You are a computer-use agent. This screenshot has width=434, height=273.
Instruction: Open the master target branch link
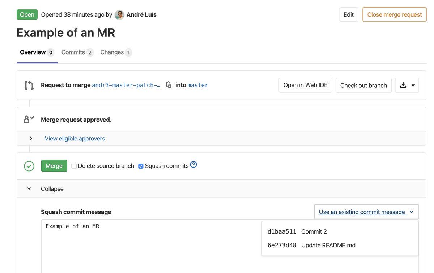pos(198,85)
